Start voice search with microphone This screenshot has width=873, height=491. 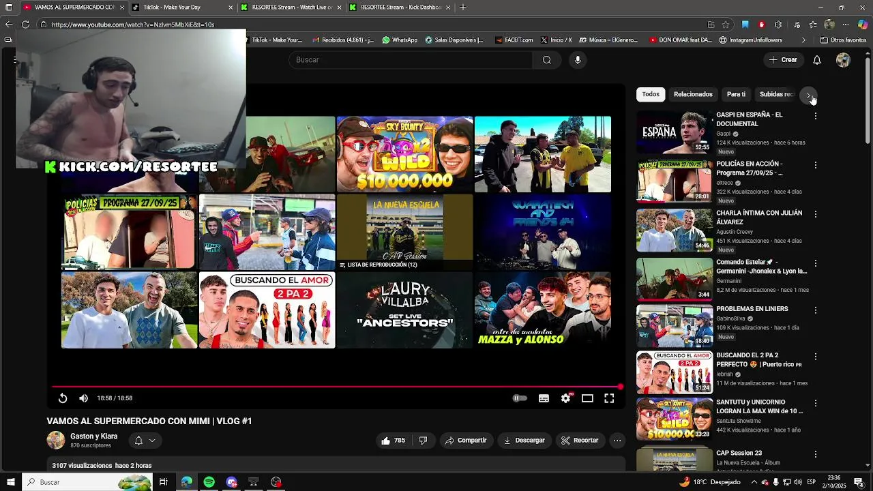point(578,60)
